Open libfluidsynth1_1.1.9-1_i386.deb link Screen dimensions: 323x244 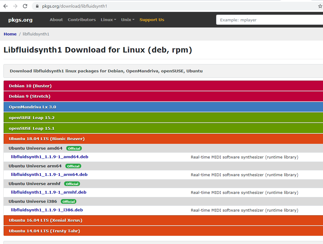(x=47, y=210)
